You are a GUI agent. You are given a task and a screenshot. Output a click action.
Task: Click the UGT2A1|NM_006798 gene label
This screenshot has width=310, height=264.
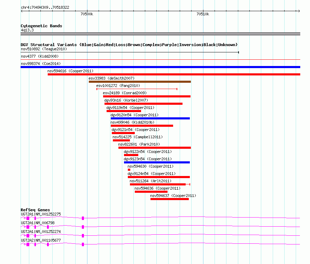(x=38, y=223)
